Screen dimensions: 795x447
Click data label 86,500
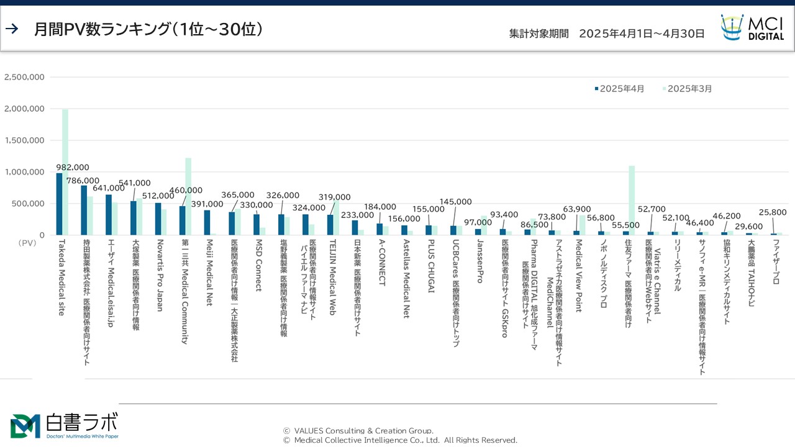coord(534,224)
